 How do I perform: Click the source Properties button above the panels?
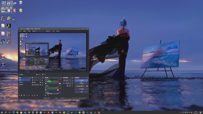[38, 74]
